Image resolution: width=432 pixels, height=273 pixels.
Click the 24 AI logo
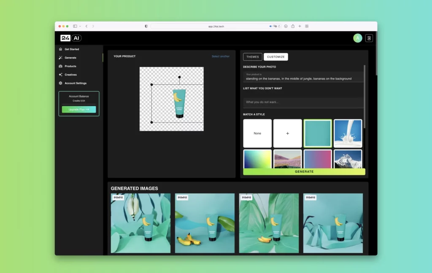[x=71, y=38]
